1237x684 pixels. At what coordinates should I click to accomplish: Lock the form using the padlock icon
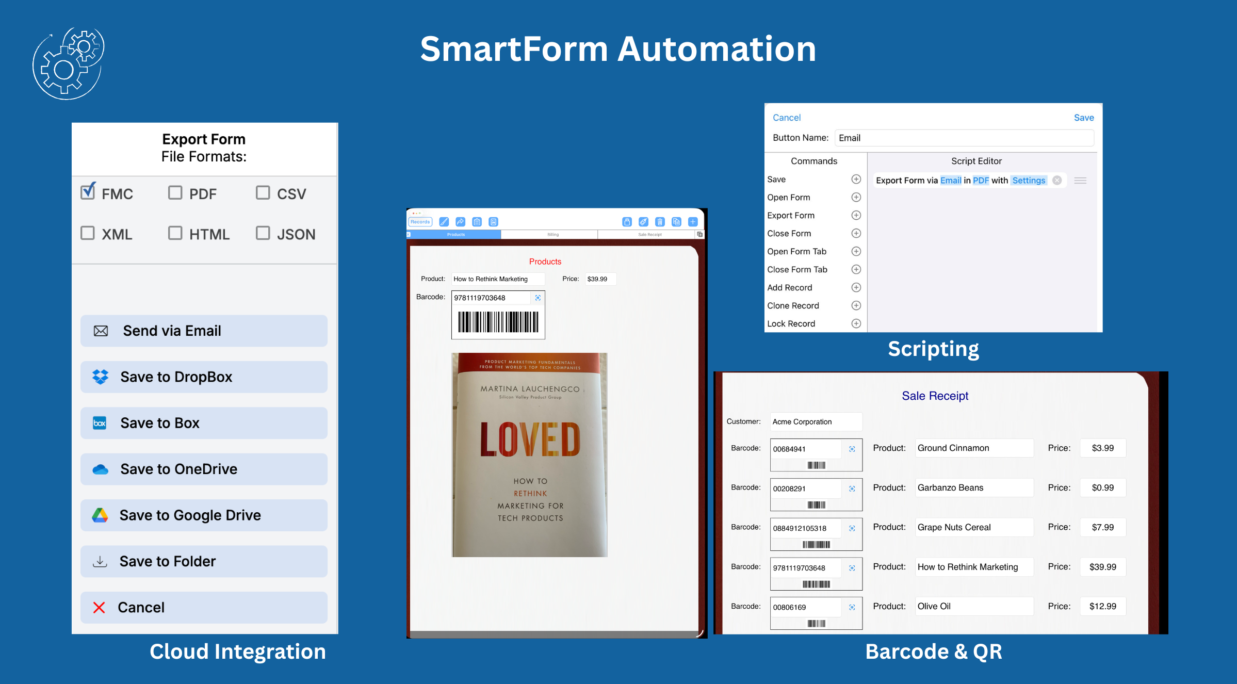pos(627,222)
